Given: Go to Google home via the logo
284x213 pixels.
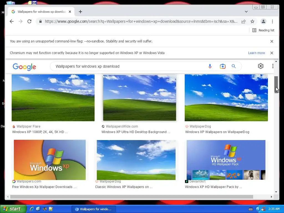Looking at the screenshot, I should [24, 67].
